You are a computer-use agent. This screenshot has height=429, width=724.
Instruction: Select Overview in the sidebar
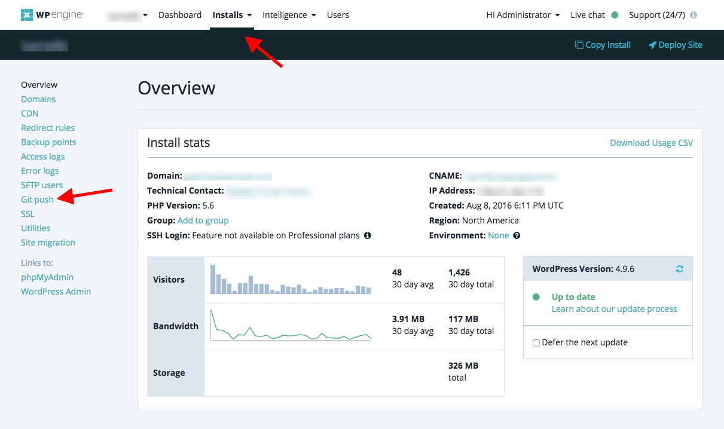coord(39,85)
